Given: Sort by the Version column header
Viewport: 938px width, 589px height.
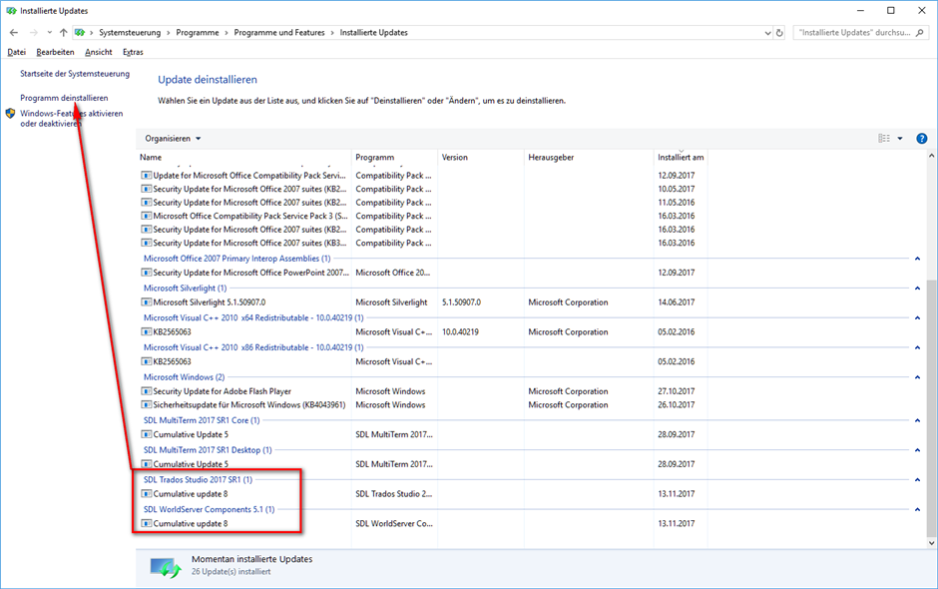Looking at the screenshot, I should (x=455, y=158).
